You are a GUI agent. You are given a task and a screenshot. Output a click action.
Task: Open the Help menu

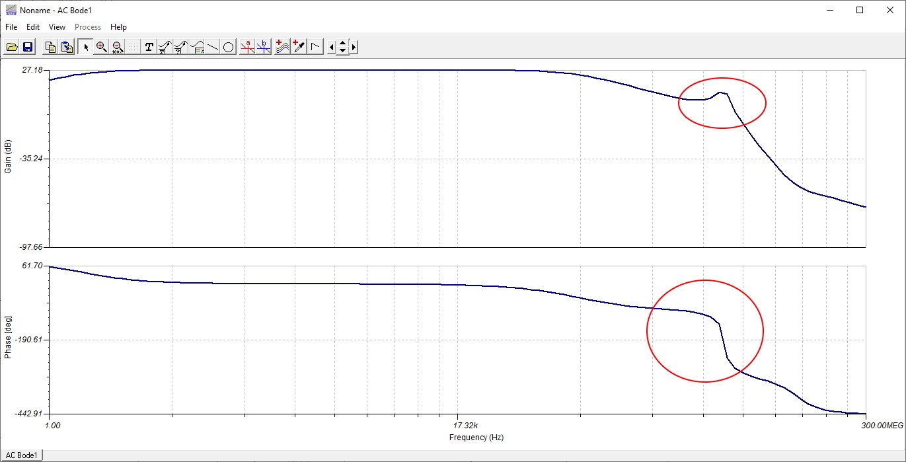tap(118, 27)
